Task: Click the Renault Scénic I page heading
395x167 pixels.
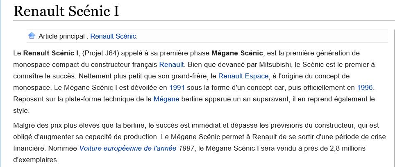Action: (66, 11)
